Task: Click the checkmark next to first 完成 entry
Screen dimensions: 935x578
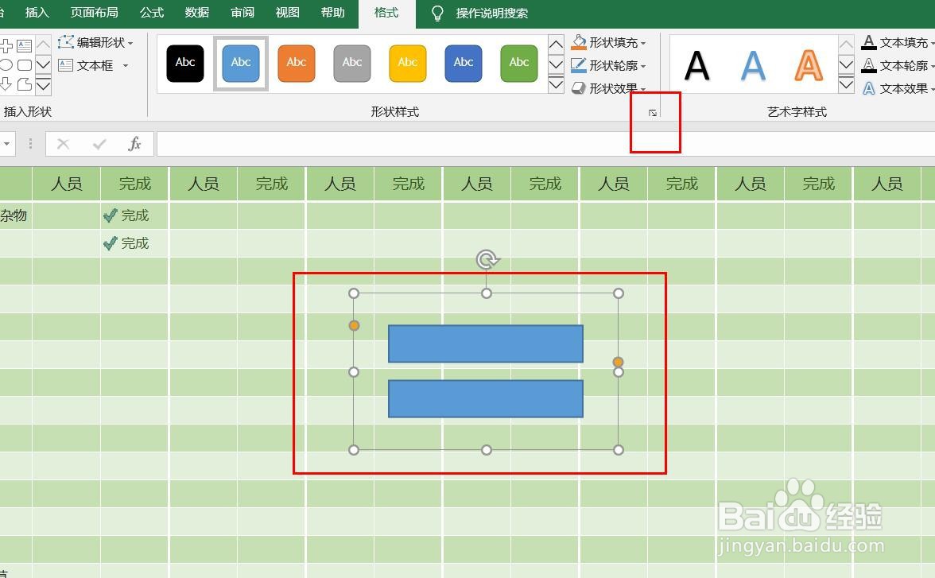Action: (x=111, y=215)
